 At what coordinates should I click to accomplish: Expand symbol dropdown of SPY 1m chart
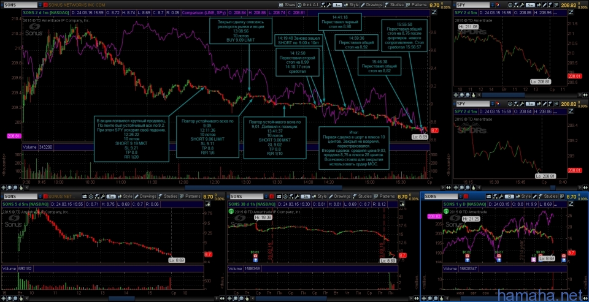(493, 103)
